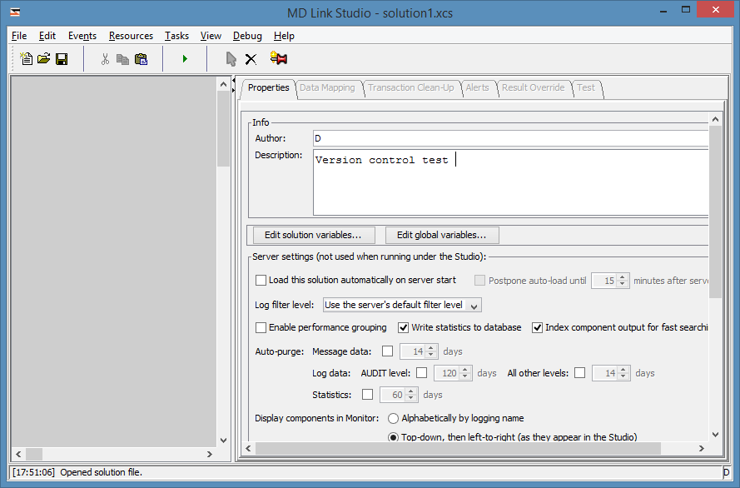The image size is (740, 488).
Task: Open the Tasks menu
Action: tap(176, 36)
